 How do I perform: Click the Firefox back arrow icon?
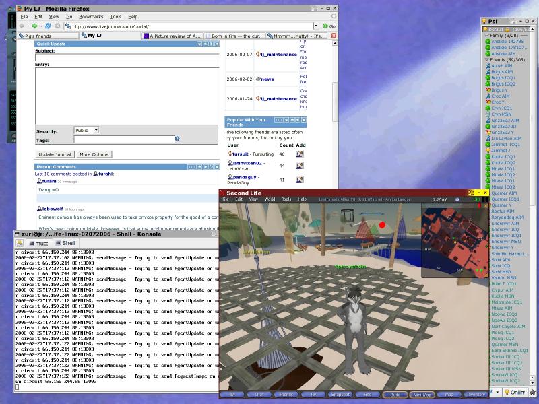tap(22, 26)
